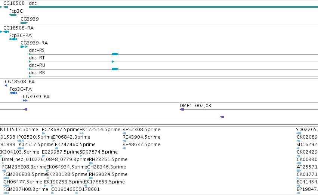Select EST FGM236E08.3prime
Screen dimensions: 318x195
coord(24,167)
